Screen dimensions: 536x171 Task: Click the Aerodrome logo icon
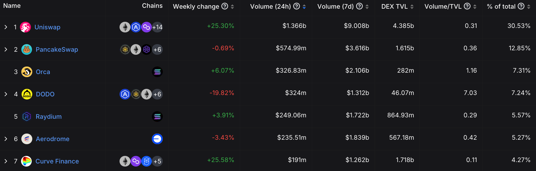27,139
